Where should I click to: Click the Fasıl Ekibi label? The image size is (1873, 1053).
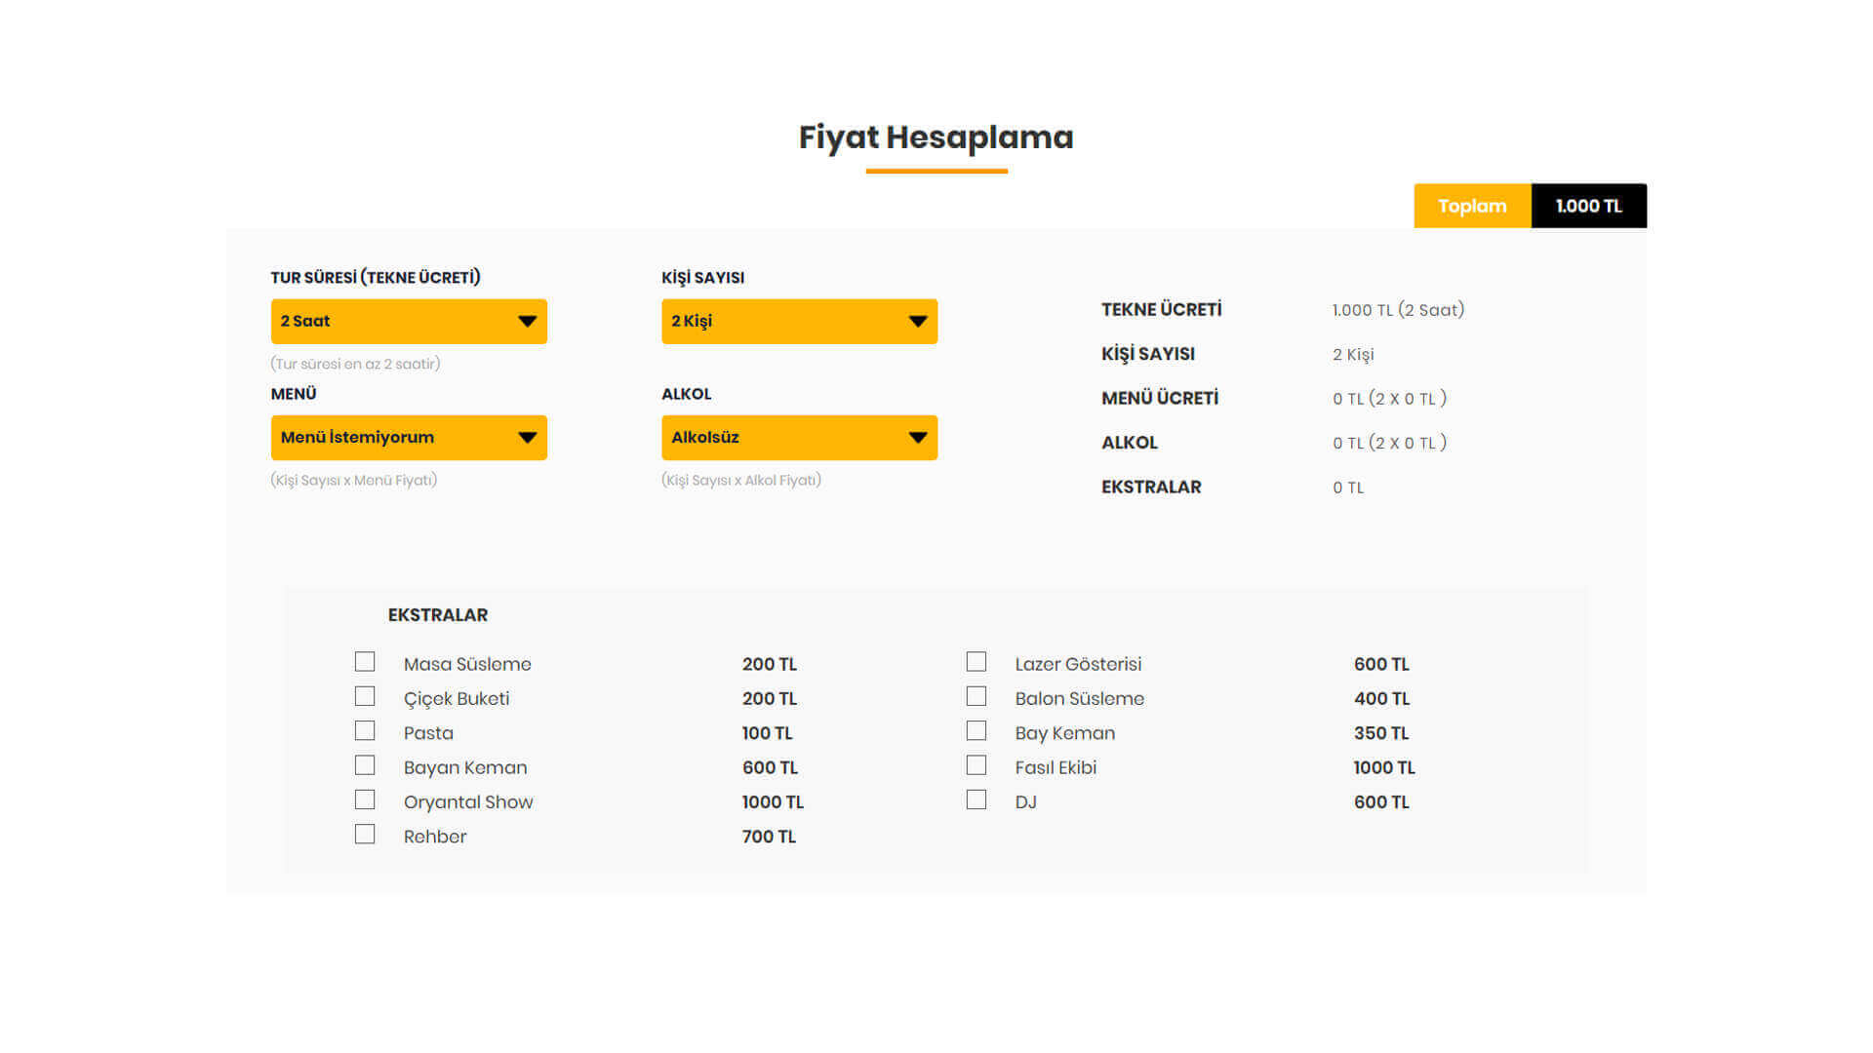[x=1056, y=767]
